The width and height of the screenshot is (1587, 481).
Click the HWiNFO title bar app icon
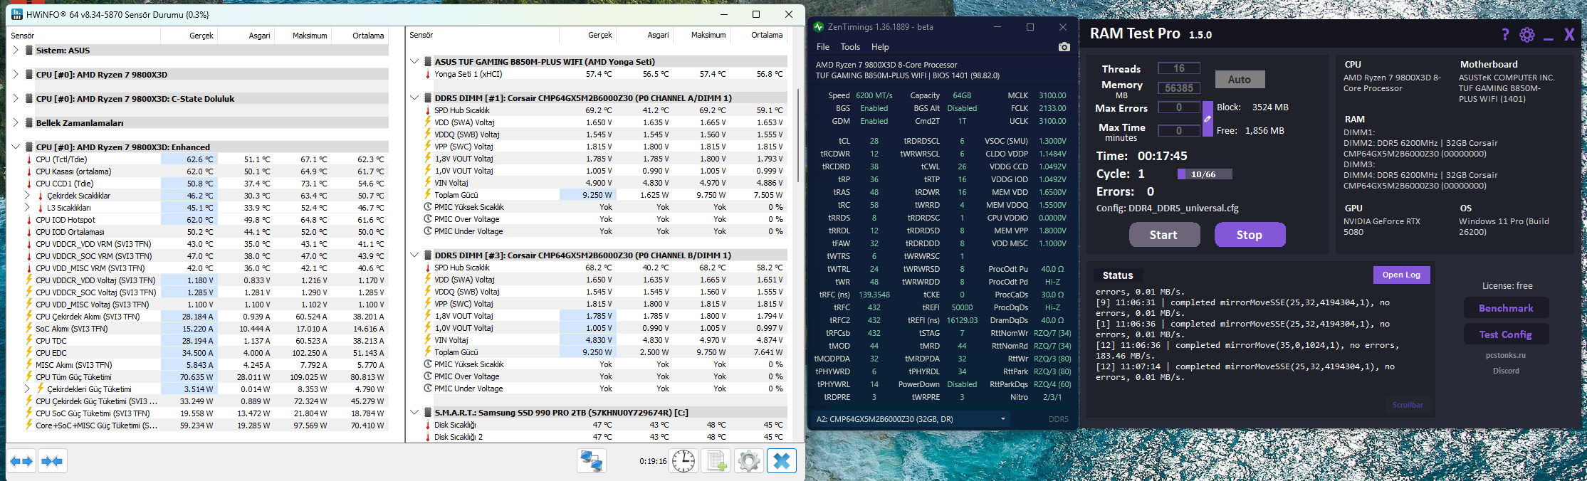(16, 14)
